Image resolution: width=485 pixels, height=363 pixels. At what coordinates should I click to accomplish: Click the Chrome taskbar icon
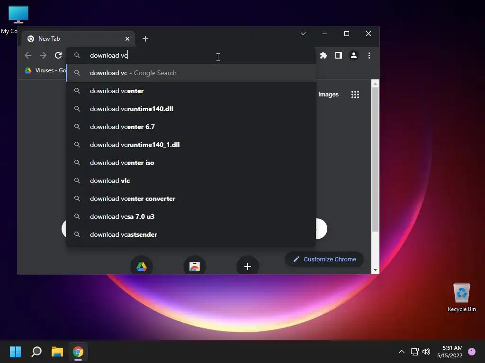78,352
